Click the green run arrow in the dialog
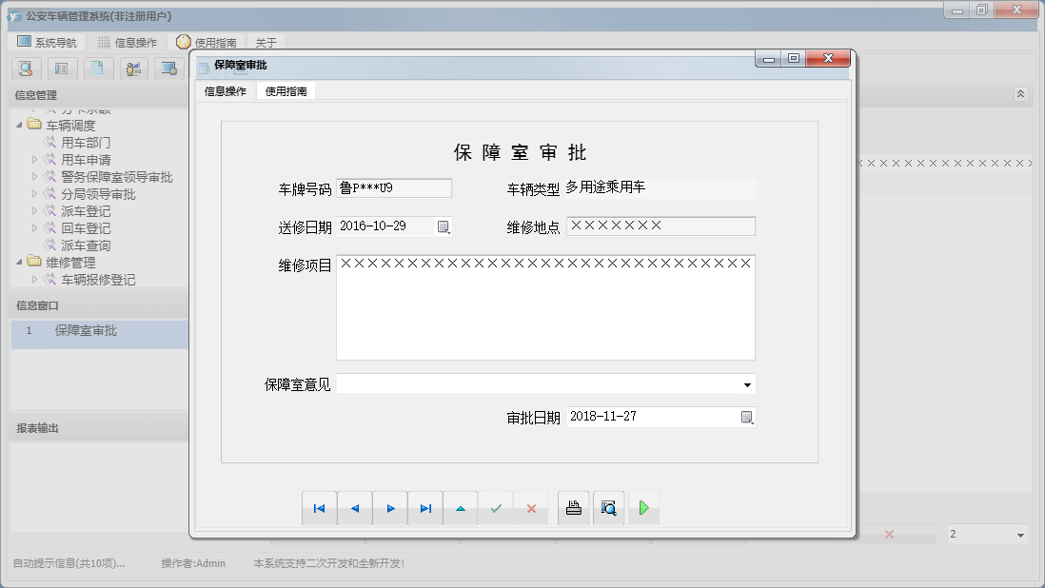The height and width of the screenshot is (588, 1045). tap(643, 507)
